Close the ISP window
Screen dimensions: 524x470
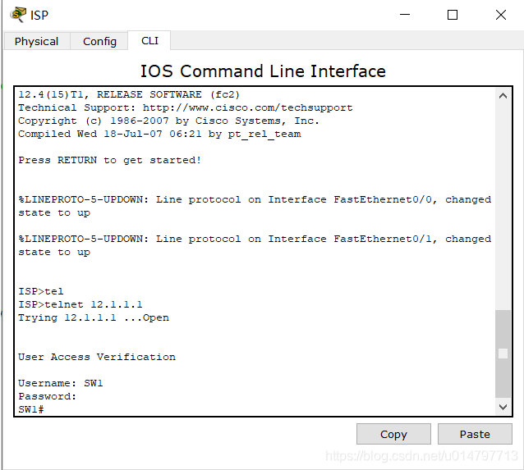[501, 15]
